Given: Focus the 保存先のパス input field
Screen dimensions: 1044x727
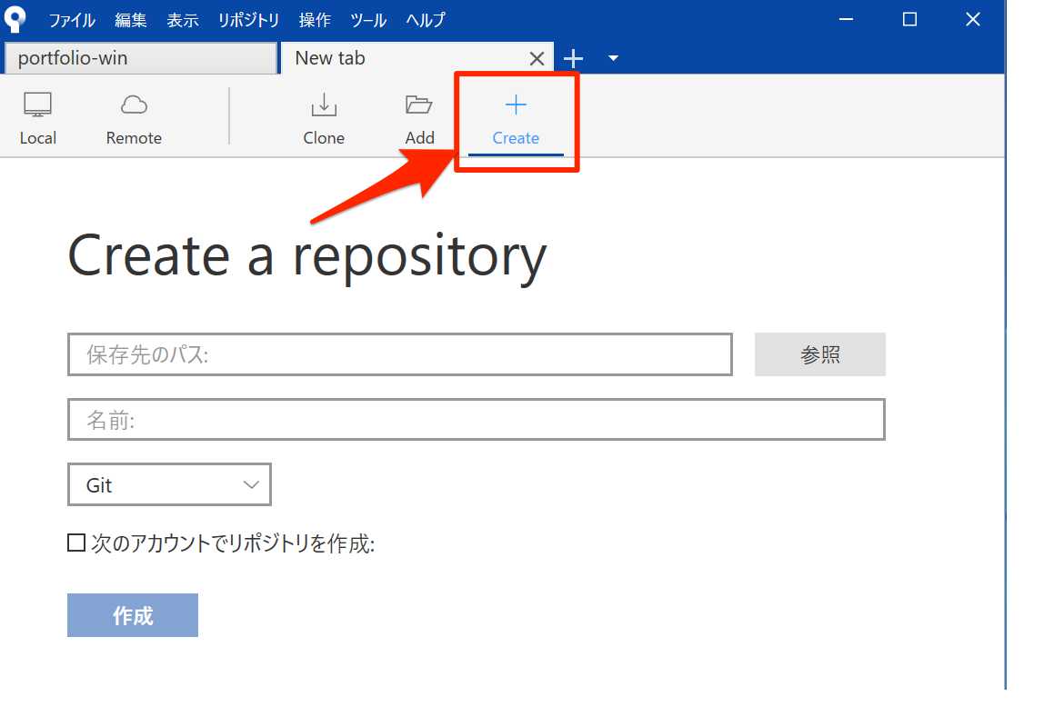Looking at the screenshot, I should 399,354.
